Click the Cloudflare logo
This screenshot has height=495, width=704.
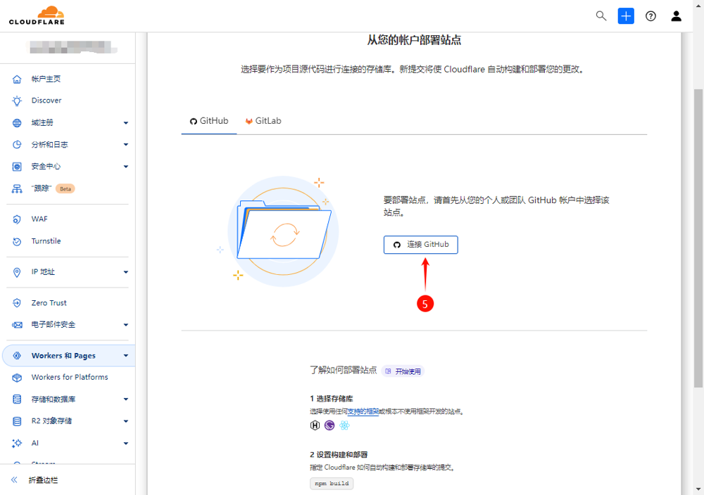[37, 15]
